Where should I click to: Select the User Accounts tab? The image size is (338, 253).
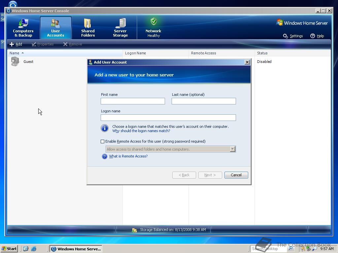click(55, 28)
